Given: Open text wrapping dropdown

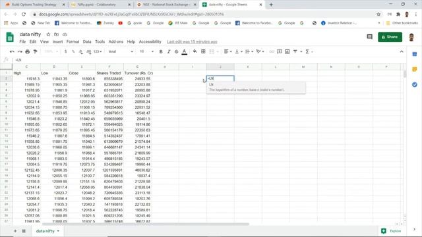Looking at the screenshot, I should [x=249, y=51].
